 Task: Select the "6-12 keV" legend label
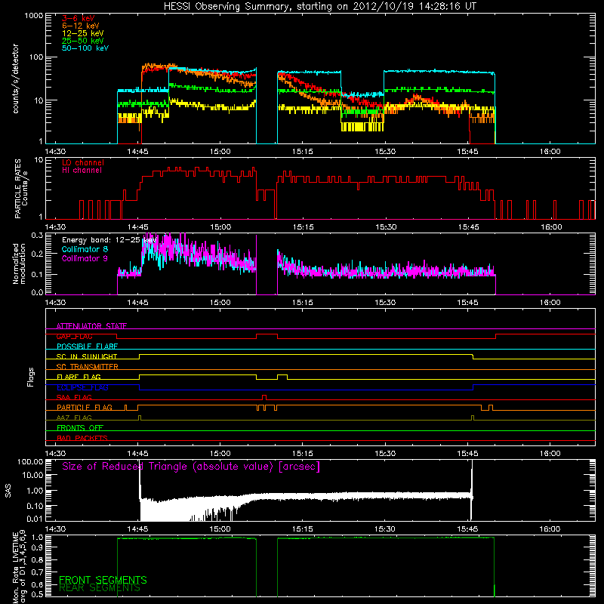pyautogui.click(x=81, y=26)
